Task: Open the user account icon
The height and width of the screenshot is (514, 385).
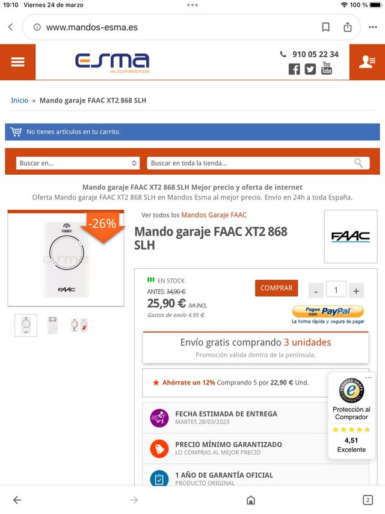Action: point(367,62)
